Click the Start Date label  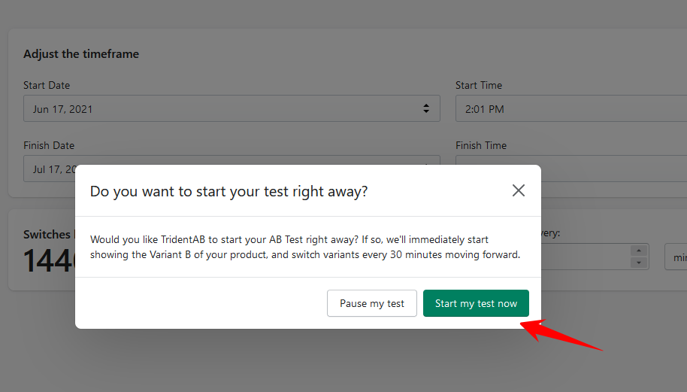click(47, 85)
